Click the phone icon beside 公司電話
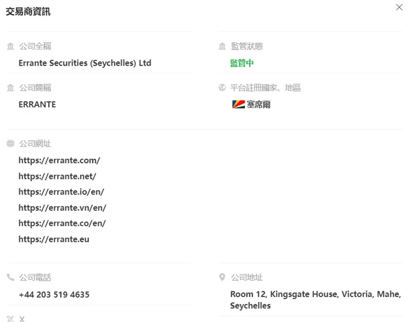The width and height of the screenshot is (410, 322). pyautogui.click(x=11, y=277)
